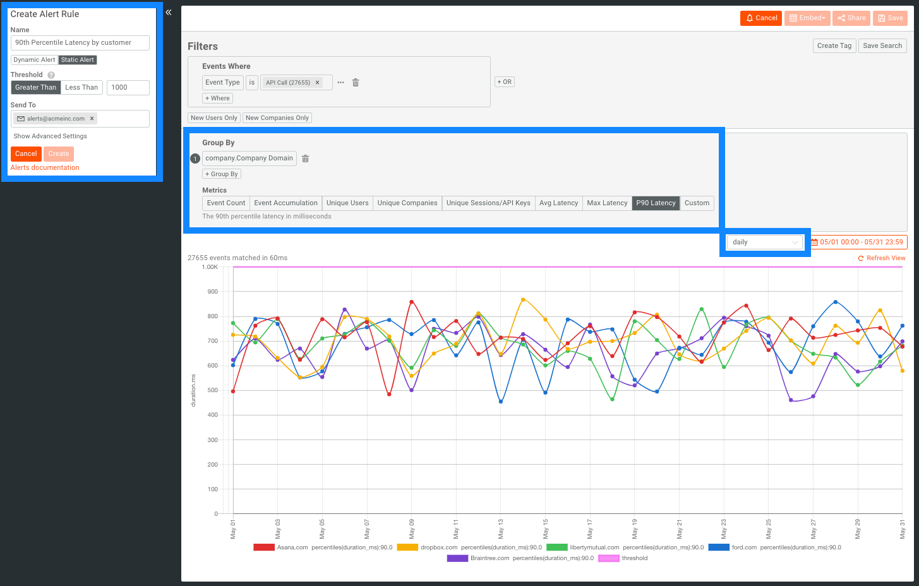The image size is (919, 586).
Task: Open the ellipsis options beside API Call filter
Action: 341,83
